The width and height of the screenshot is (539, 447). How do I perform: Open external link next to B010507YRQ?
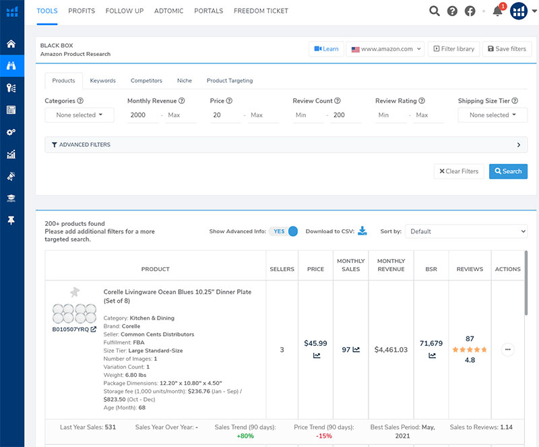pos(94,329)
